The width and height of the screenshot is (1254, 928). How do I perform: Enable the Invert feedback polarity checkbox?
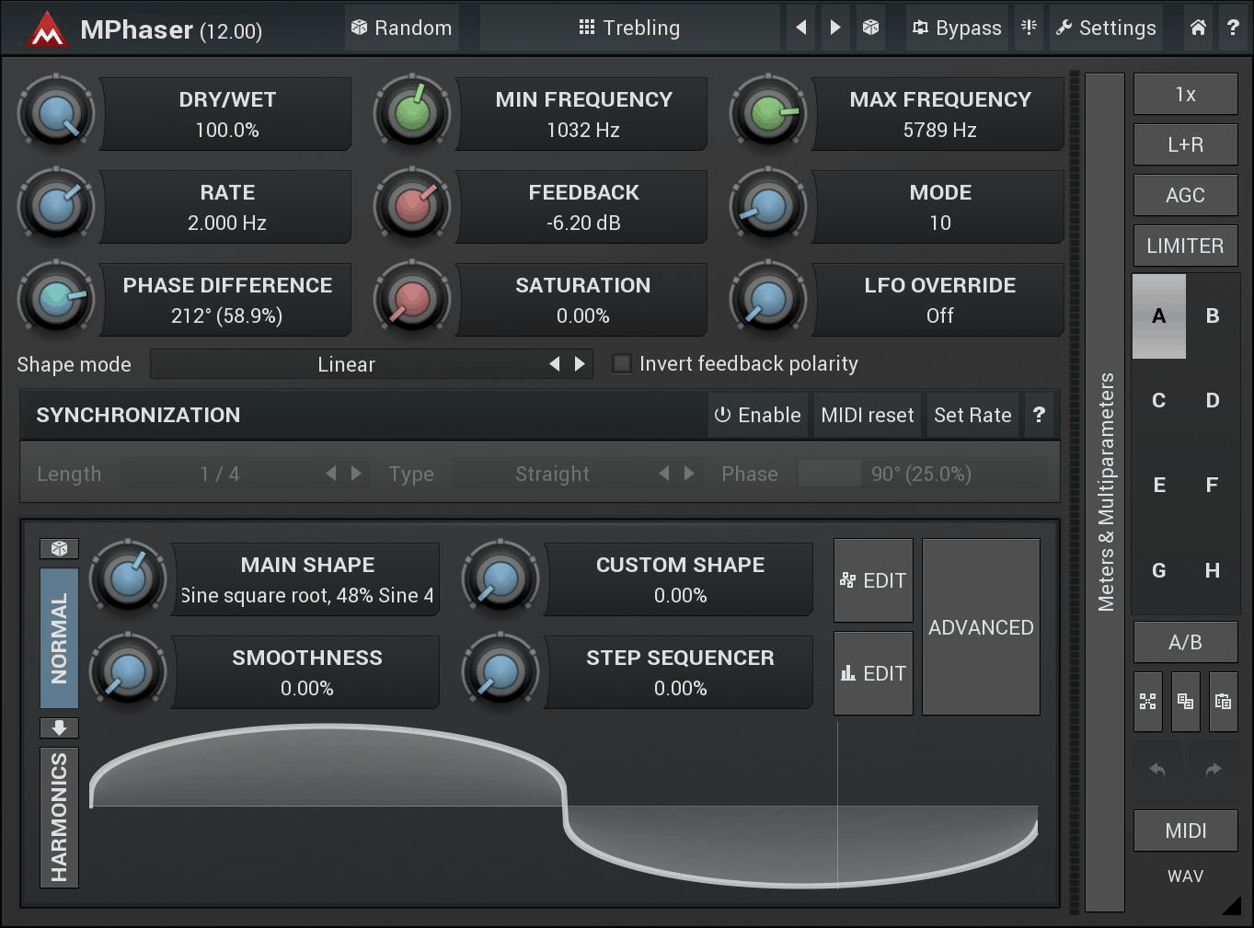[621, 363]
